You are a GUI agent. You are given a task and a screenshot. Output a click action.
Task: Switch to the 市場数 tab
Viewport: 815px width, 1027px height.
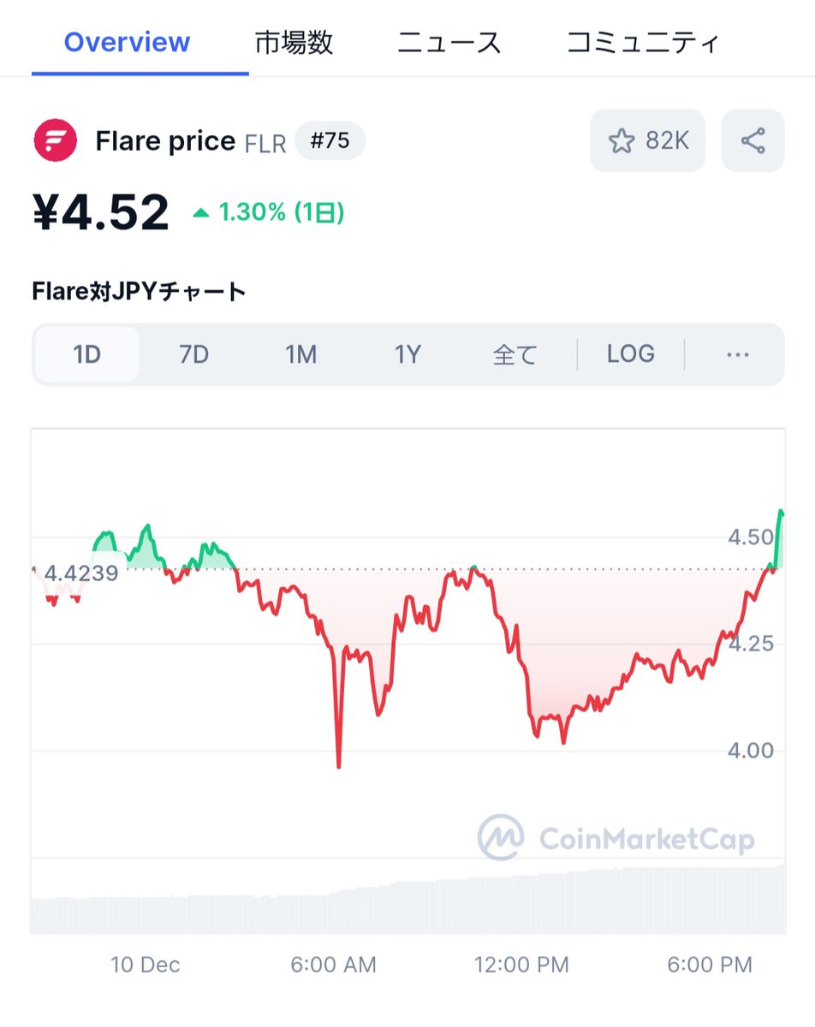(294, 42)
